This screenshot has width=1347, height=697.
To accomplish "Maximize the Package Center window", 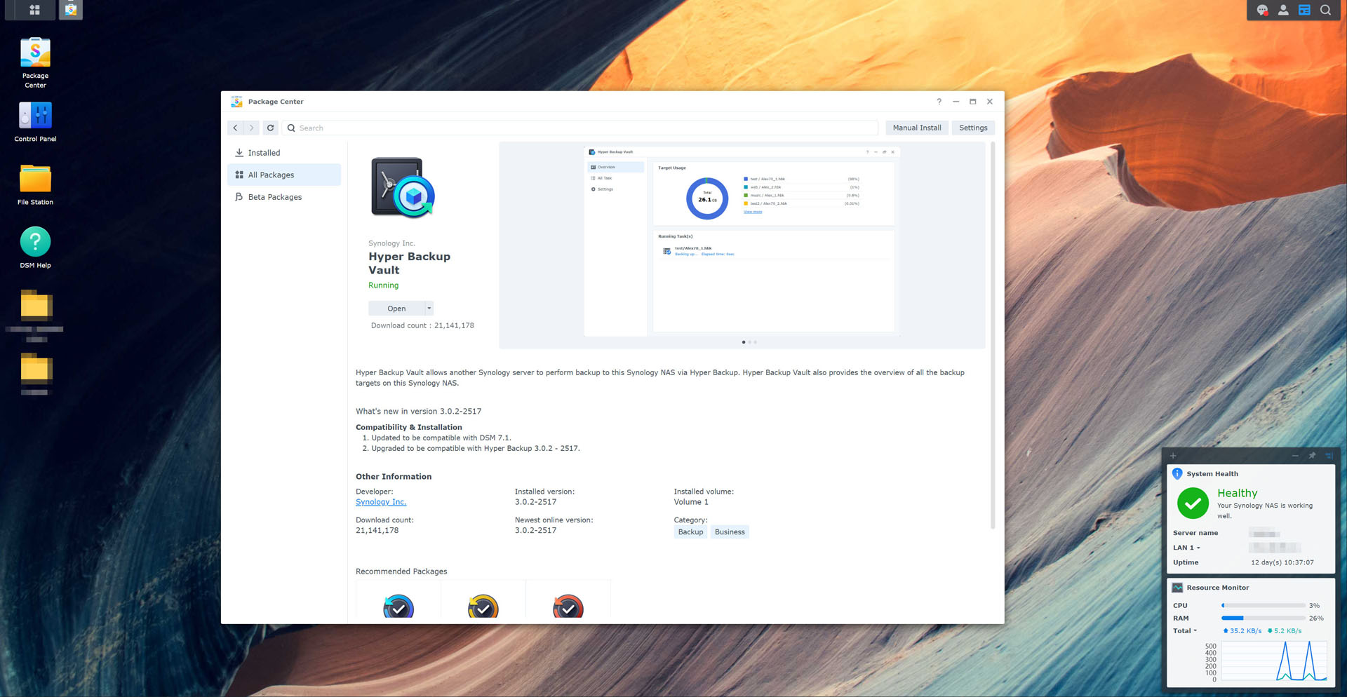I will pyautogui.click(x=972, y=102).
